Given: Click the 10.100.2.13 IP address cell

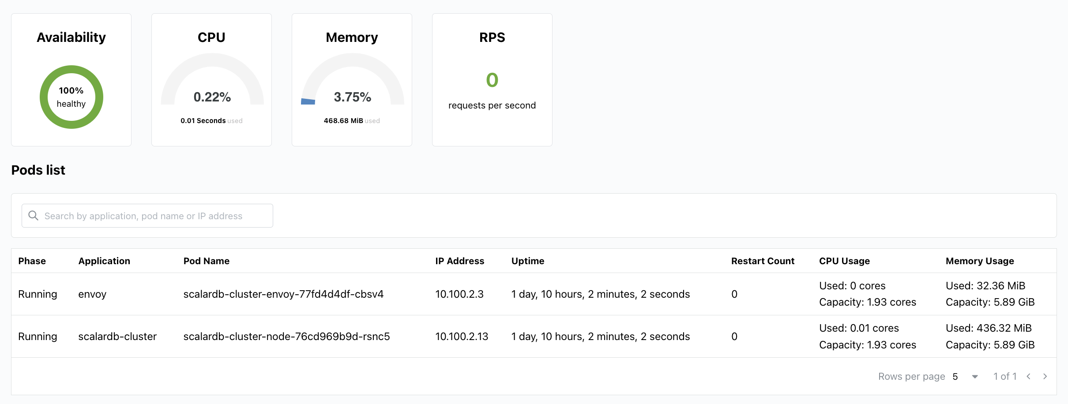Looking at the screenshot, I should [462, 337].
